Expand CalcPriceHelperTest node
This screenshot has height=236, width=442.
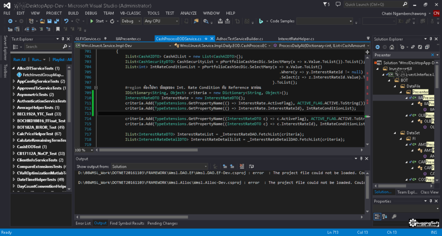click(14, 134)
